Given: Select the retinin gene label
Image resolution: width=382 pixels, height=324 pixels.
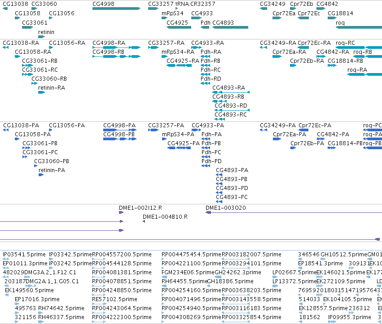Looking at the screenshot, I should (46, 32).
